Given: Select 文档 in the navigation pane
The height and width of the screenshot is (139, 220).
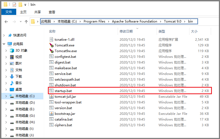Looking at the screenshot, I should tap(19, 70).
